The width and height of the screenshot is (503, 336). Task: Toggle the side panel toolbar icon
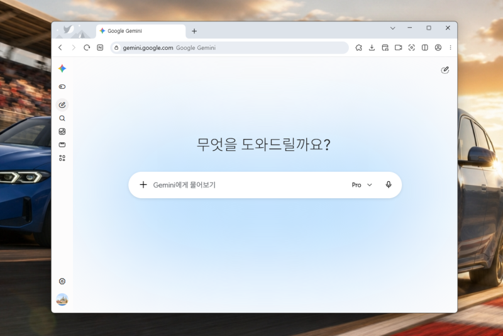point(425,47)
